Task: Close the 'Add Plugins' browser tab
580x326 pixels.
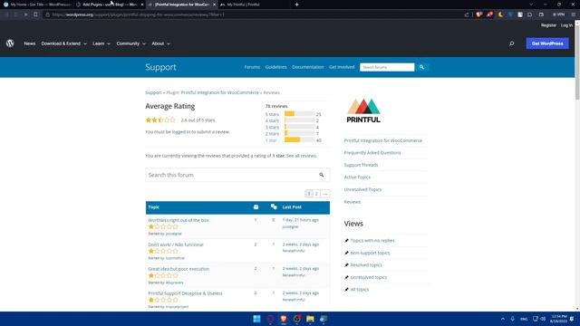Action: 142,5
